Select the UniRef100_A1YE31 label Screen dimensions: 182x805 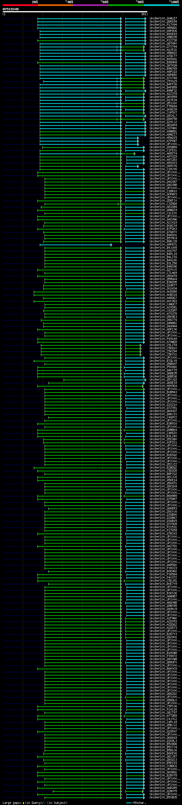pos(163,50)
